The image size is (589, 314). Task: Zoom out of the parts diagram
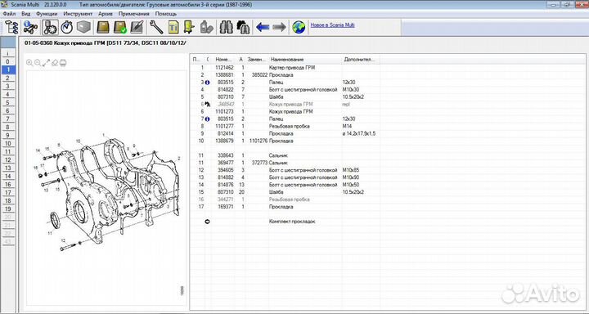point(38,63)
